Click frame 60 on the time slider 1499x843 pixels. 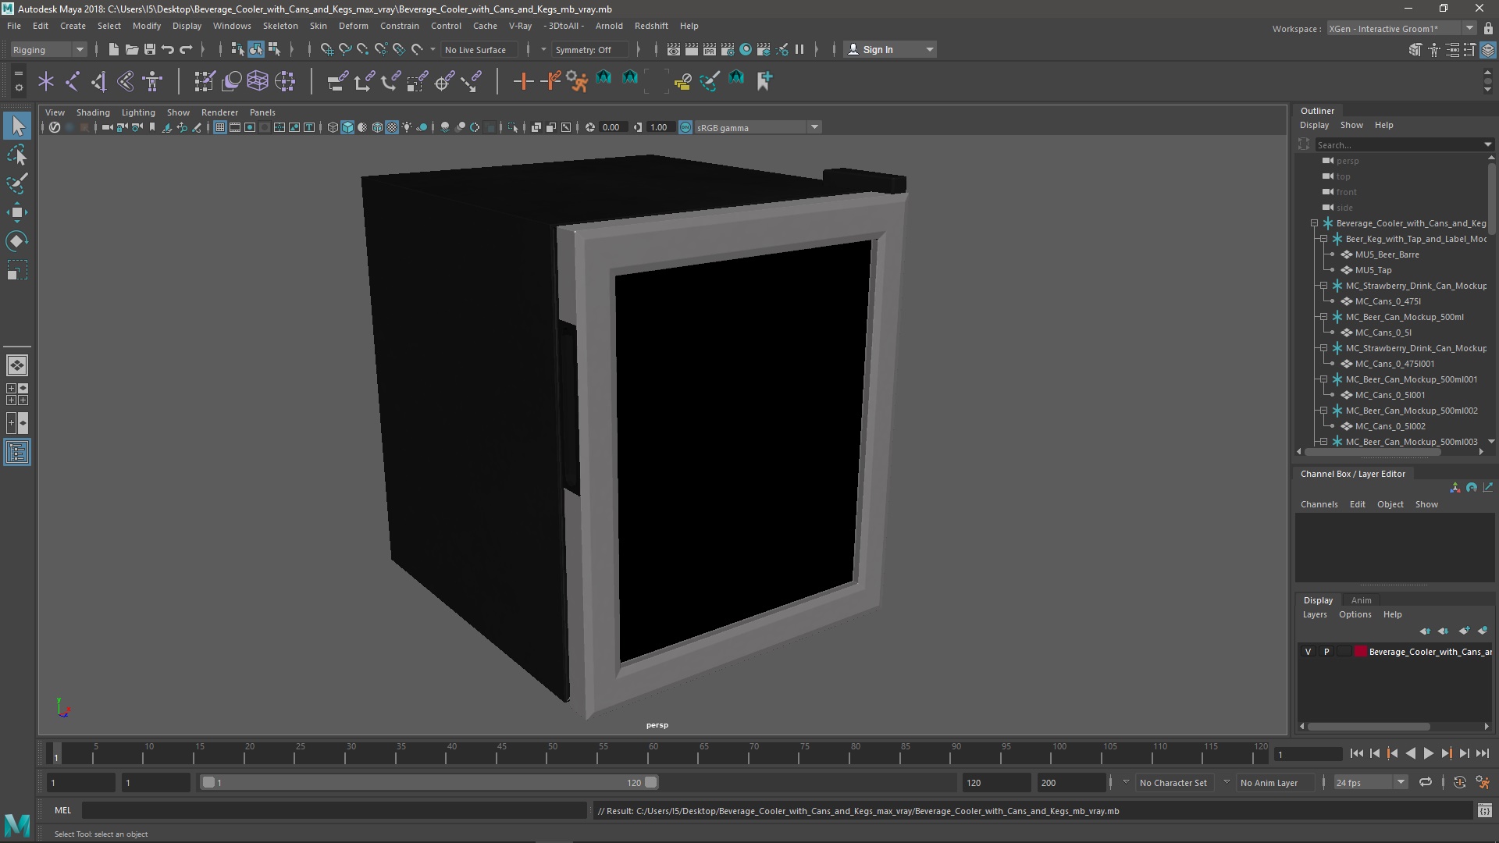point(653,753)
